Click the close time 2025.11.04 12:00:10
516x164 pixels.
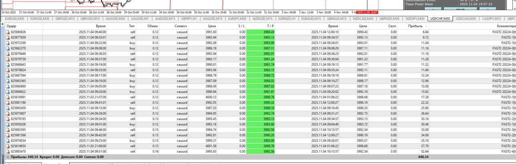(x=325, y=32)
